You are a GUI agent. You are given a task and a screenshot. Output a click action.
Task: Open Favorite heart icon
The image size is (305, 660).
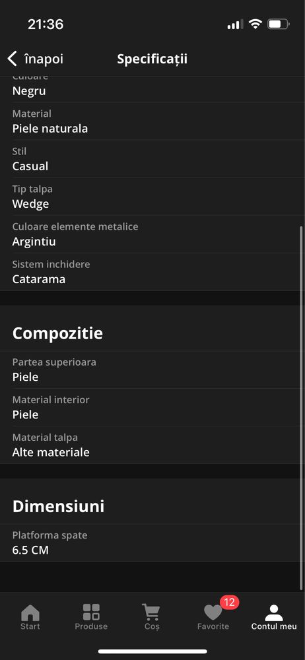pos(213,612)
